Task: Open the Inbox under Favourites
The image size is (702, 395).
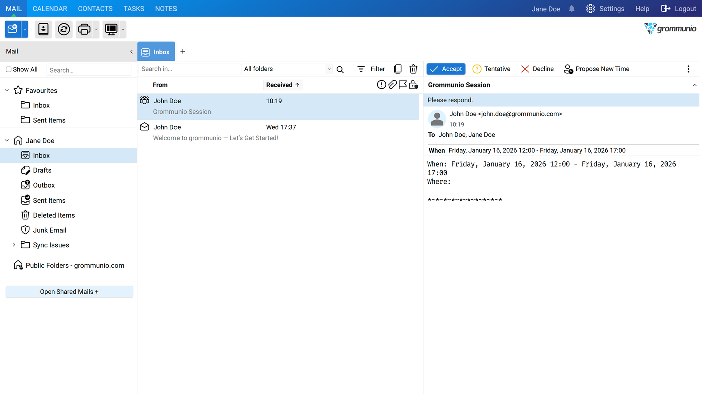Action: (41, 105)
